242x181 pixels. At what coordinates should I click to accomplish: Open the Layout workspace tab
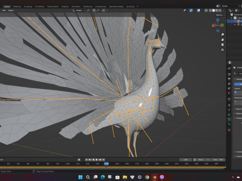click(7, 7)
